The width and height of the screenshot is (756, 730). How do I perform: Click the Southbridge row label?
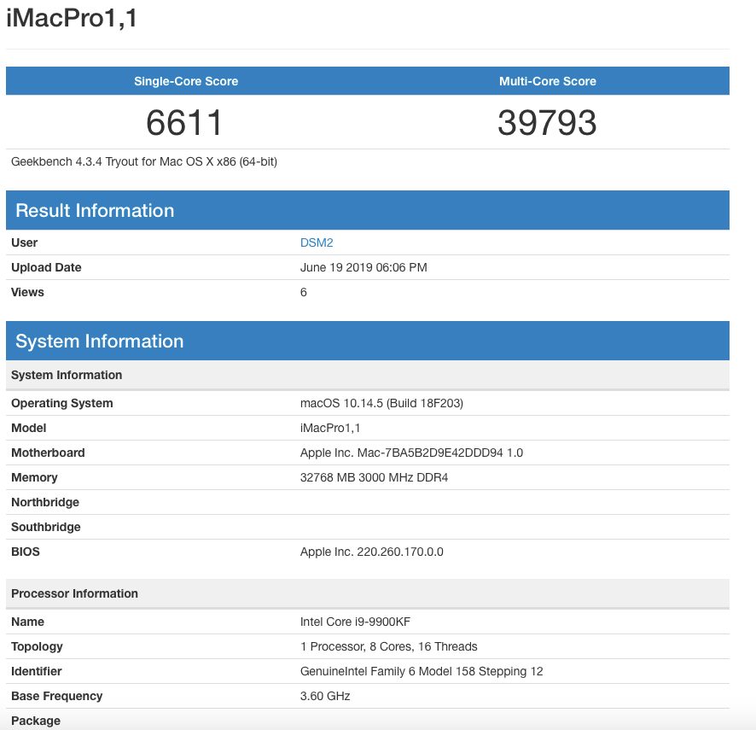click(x=46, y=528)
